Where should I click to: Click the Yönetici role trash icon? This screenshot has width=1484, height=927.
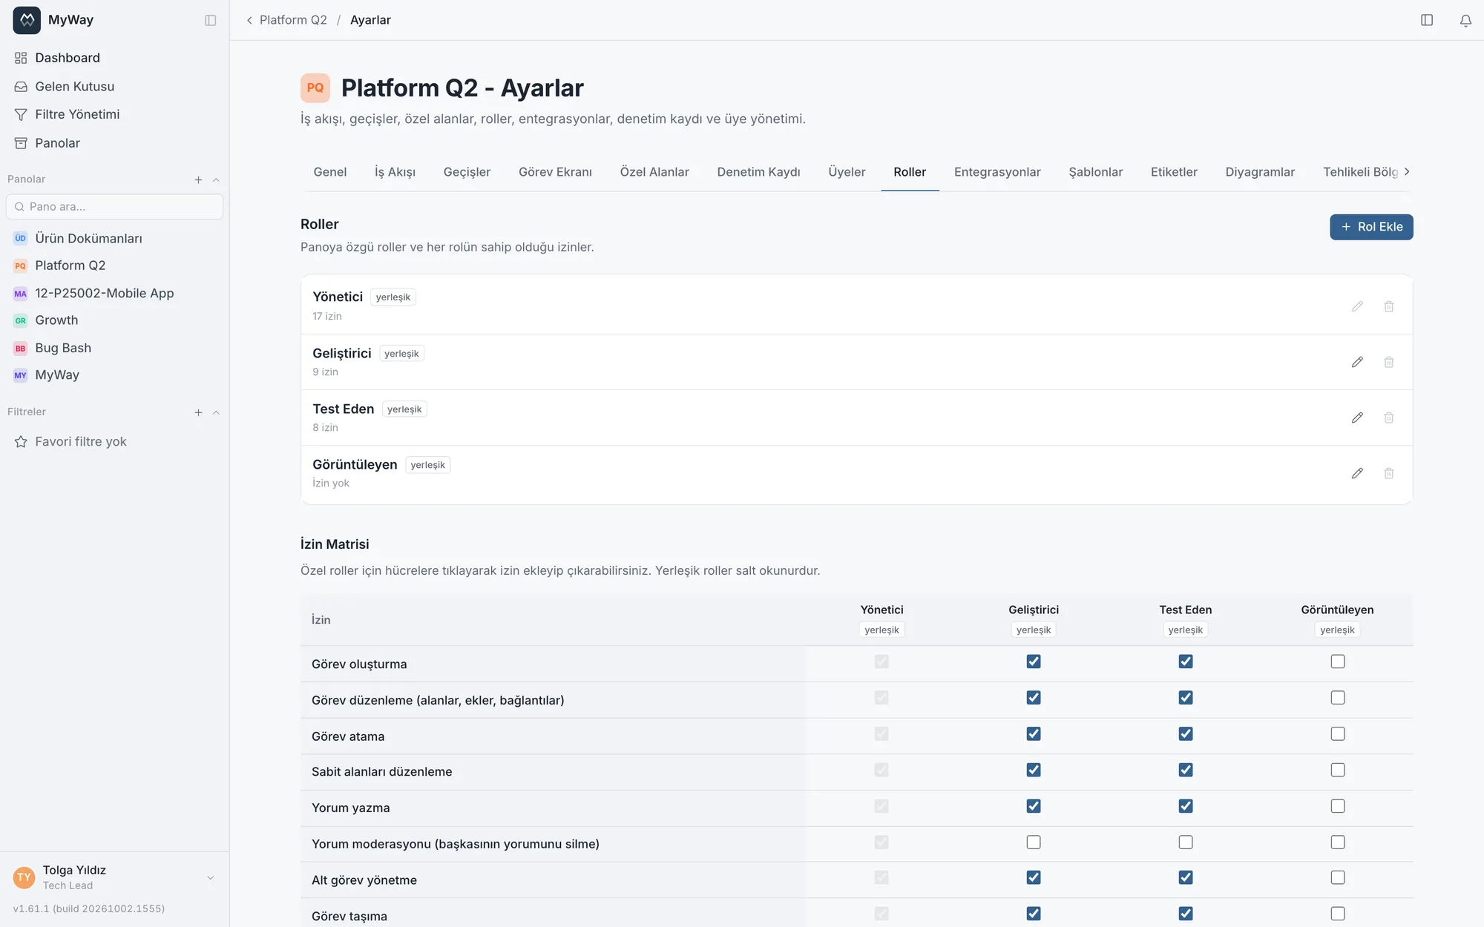(x=1389, y=306)
